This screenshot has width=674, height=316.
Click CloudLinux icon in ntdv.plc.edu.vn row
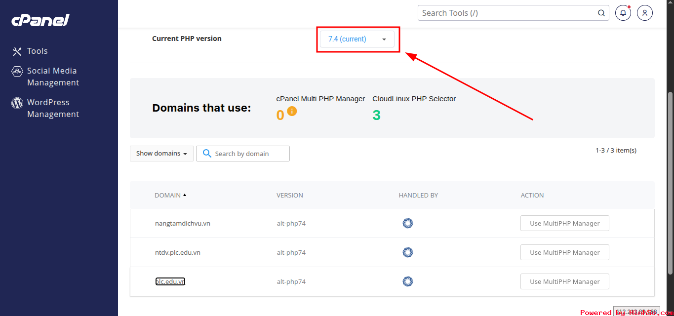pyautogui.click(x=407, y=252)
